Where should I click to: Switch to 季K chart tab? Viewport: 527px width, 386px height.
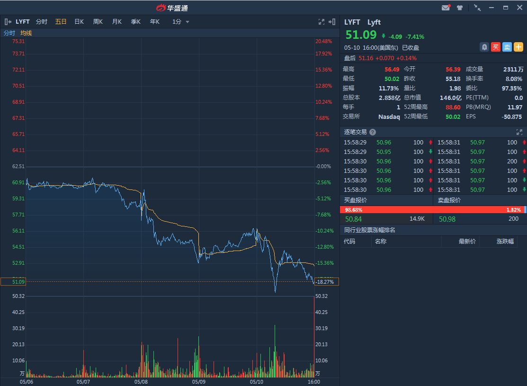[x=136, y=22]
